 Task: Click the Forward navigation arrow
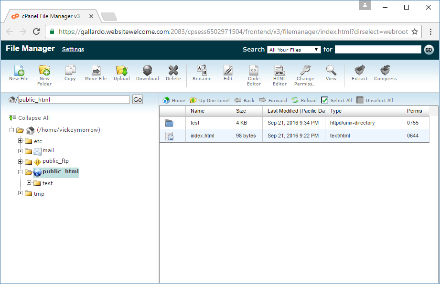(273, 100)
